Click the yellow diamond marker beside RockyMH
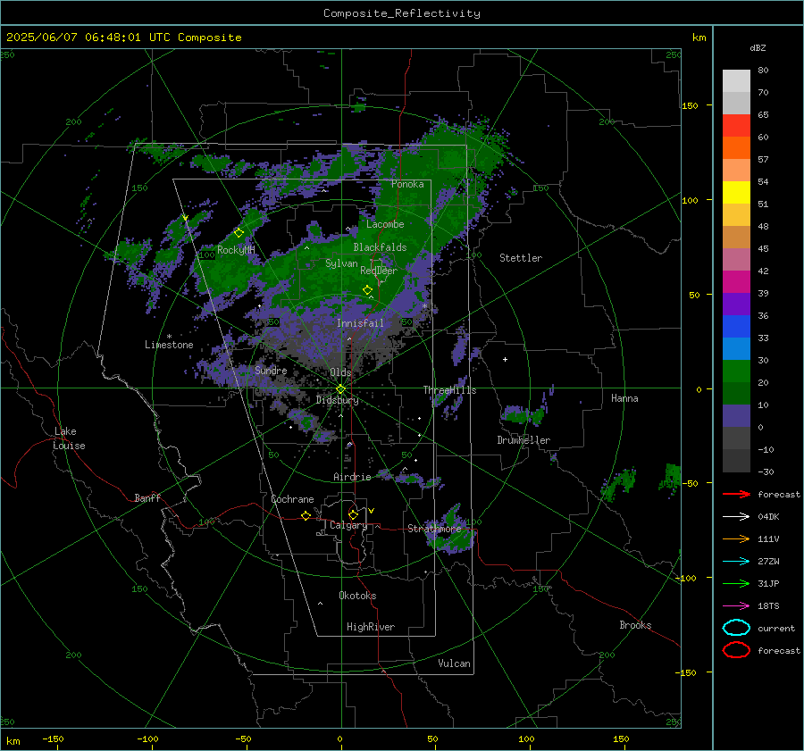This screenshot has width=804, height=751. (x=239, y=233)
